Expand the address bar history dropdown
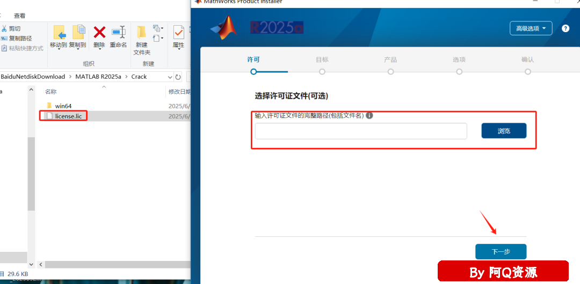This screenshot has height=284, width=580. point(170,77)
